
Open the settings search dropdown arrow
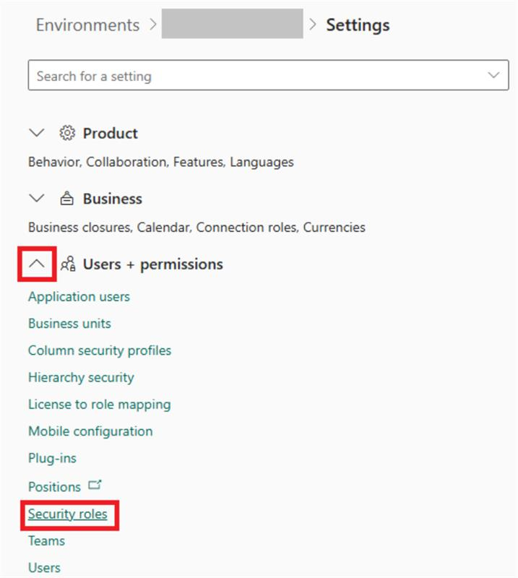pos(494,75)
